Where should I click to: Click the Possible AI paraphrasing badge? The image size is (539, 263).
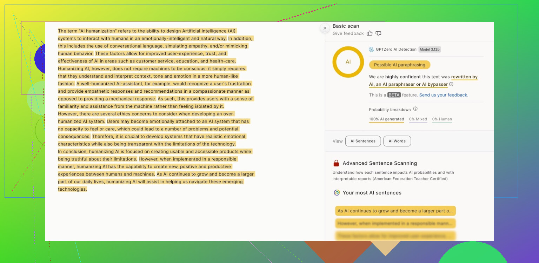click(399, 65)
